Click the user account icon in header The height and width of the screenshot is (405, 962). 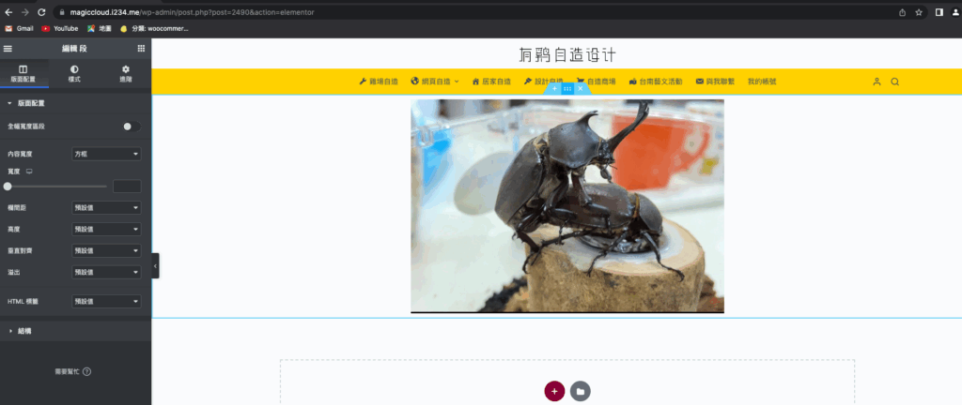pos(877,82)
